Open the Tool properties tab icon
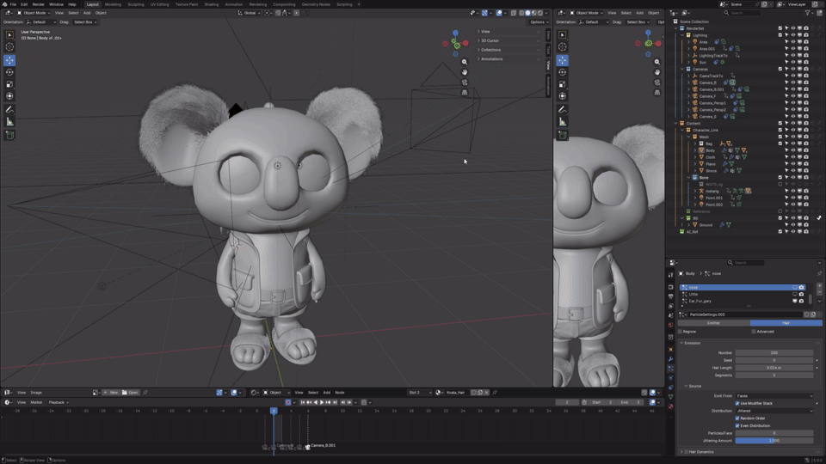826x464 pixels. click(670, 275)
